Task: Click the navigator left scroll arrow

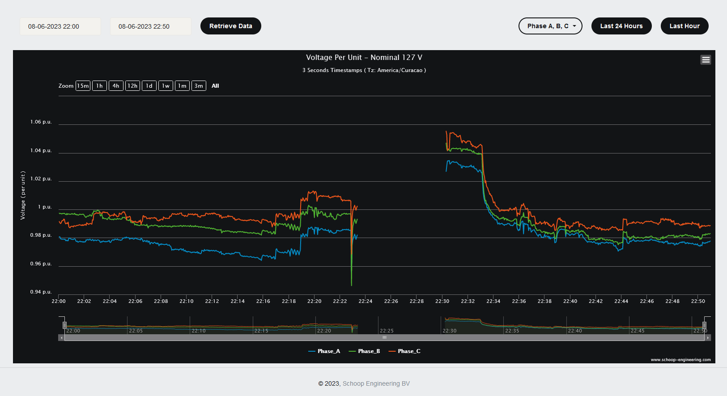Action: tap(61, 338)
